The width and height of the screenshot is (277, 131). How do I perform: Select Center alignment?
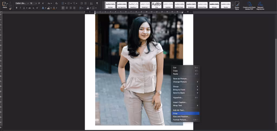pos(67,8)
